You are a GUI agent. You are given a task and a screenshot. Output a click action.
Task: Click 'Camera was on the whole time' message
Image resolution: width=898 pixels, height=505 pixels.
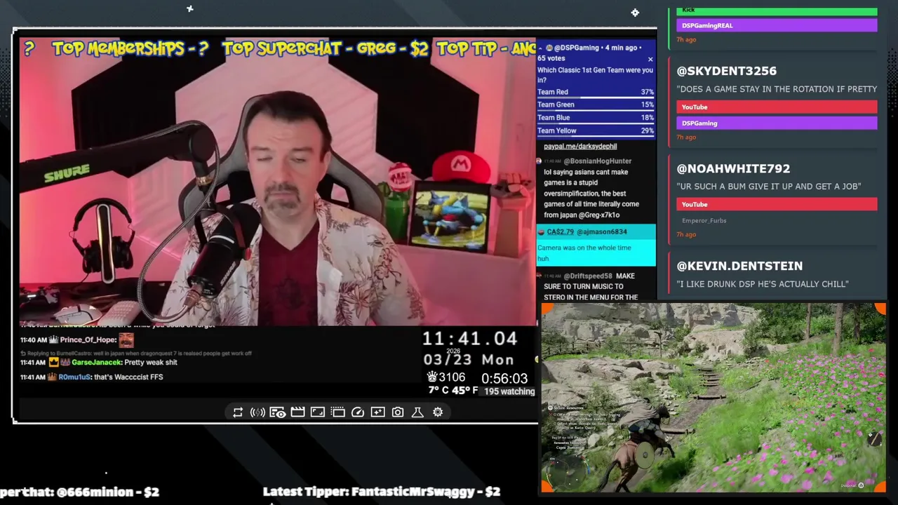[x=584, y=253]
